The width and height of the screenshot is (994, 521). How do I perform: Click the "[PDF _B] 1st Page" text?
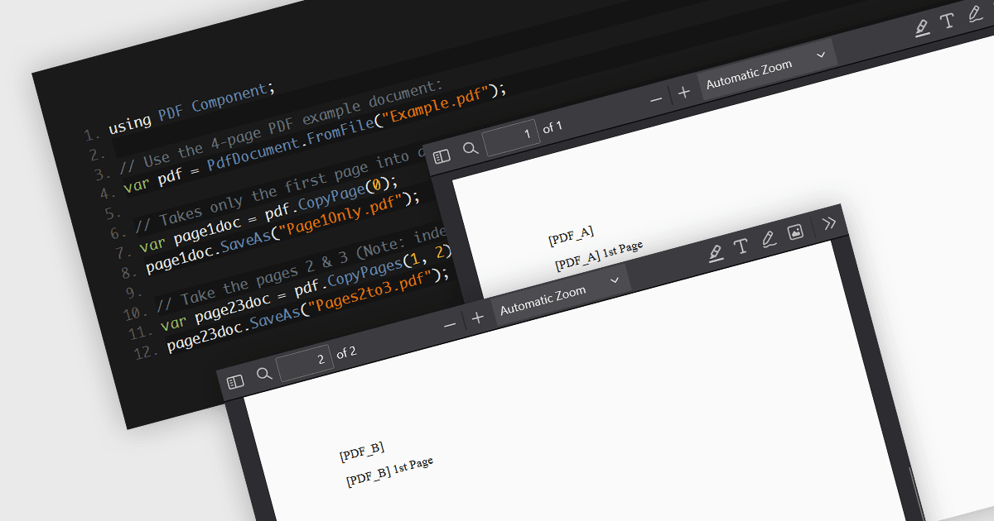(x=390, y=471)
